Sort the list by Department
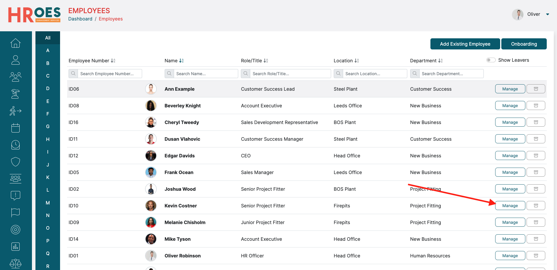This screenshot has height=270, width=557. [440, 61]
